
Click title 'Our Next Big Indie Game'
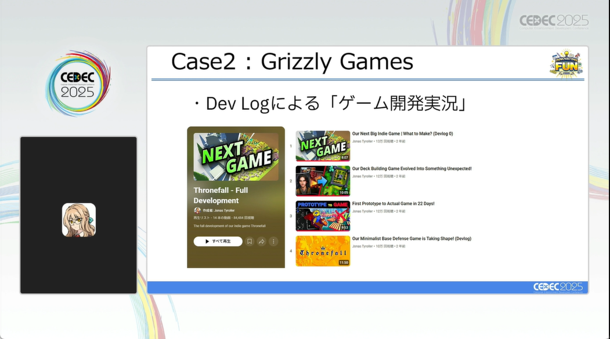pyautogui.click(x=402, y=134)
